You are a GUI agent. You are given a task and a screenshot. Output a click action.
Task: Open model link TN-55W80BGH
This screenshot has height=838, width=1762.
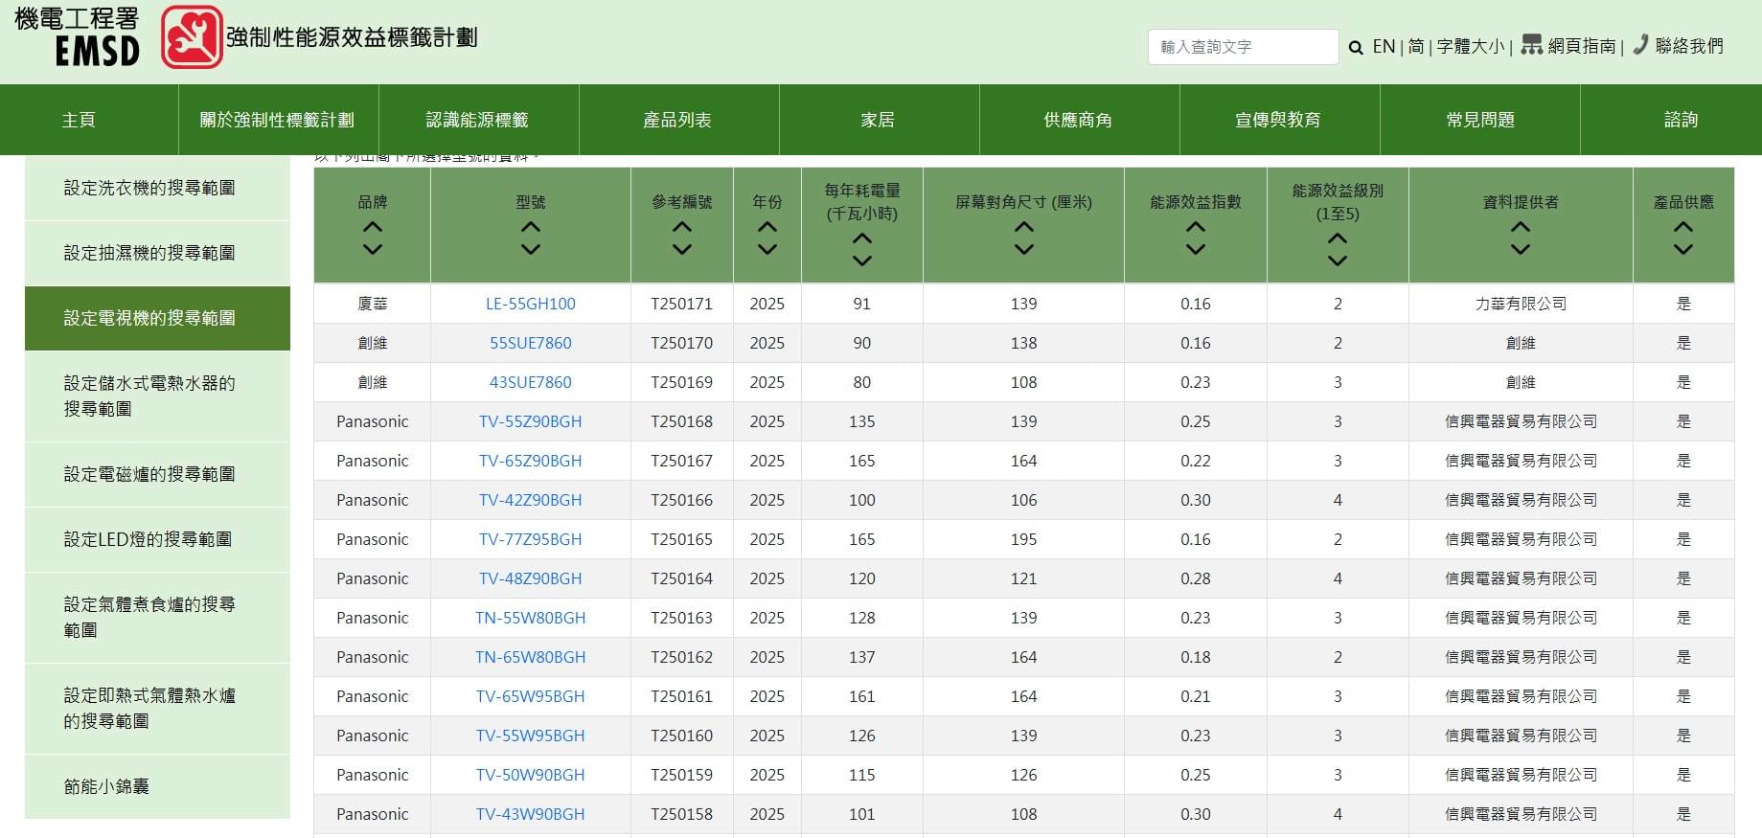[531, 618]
